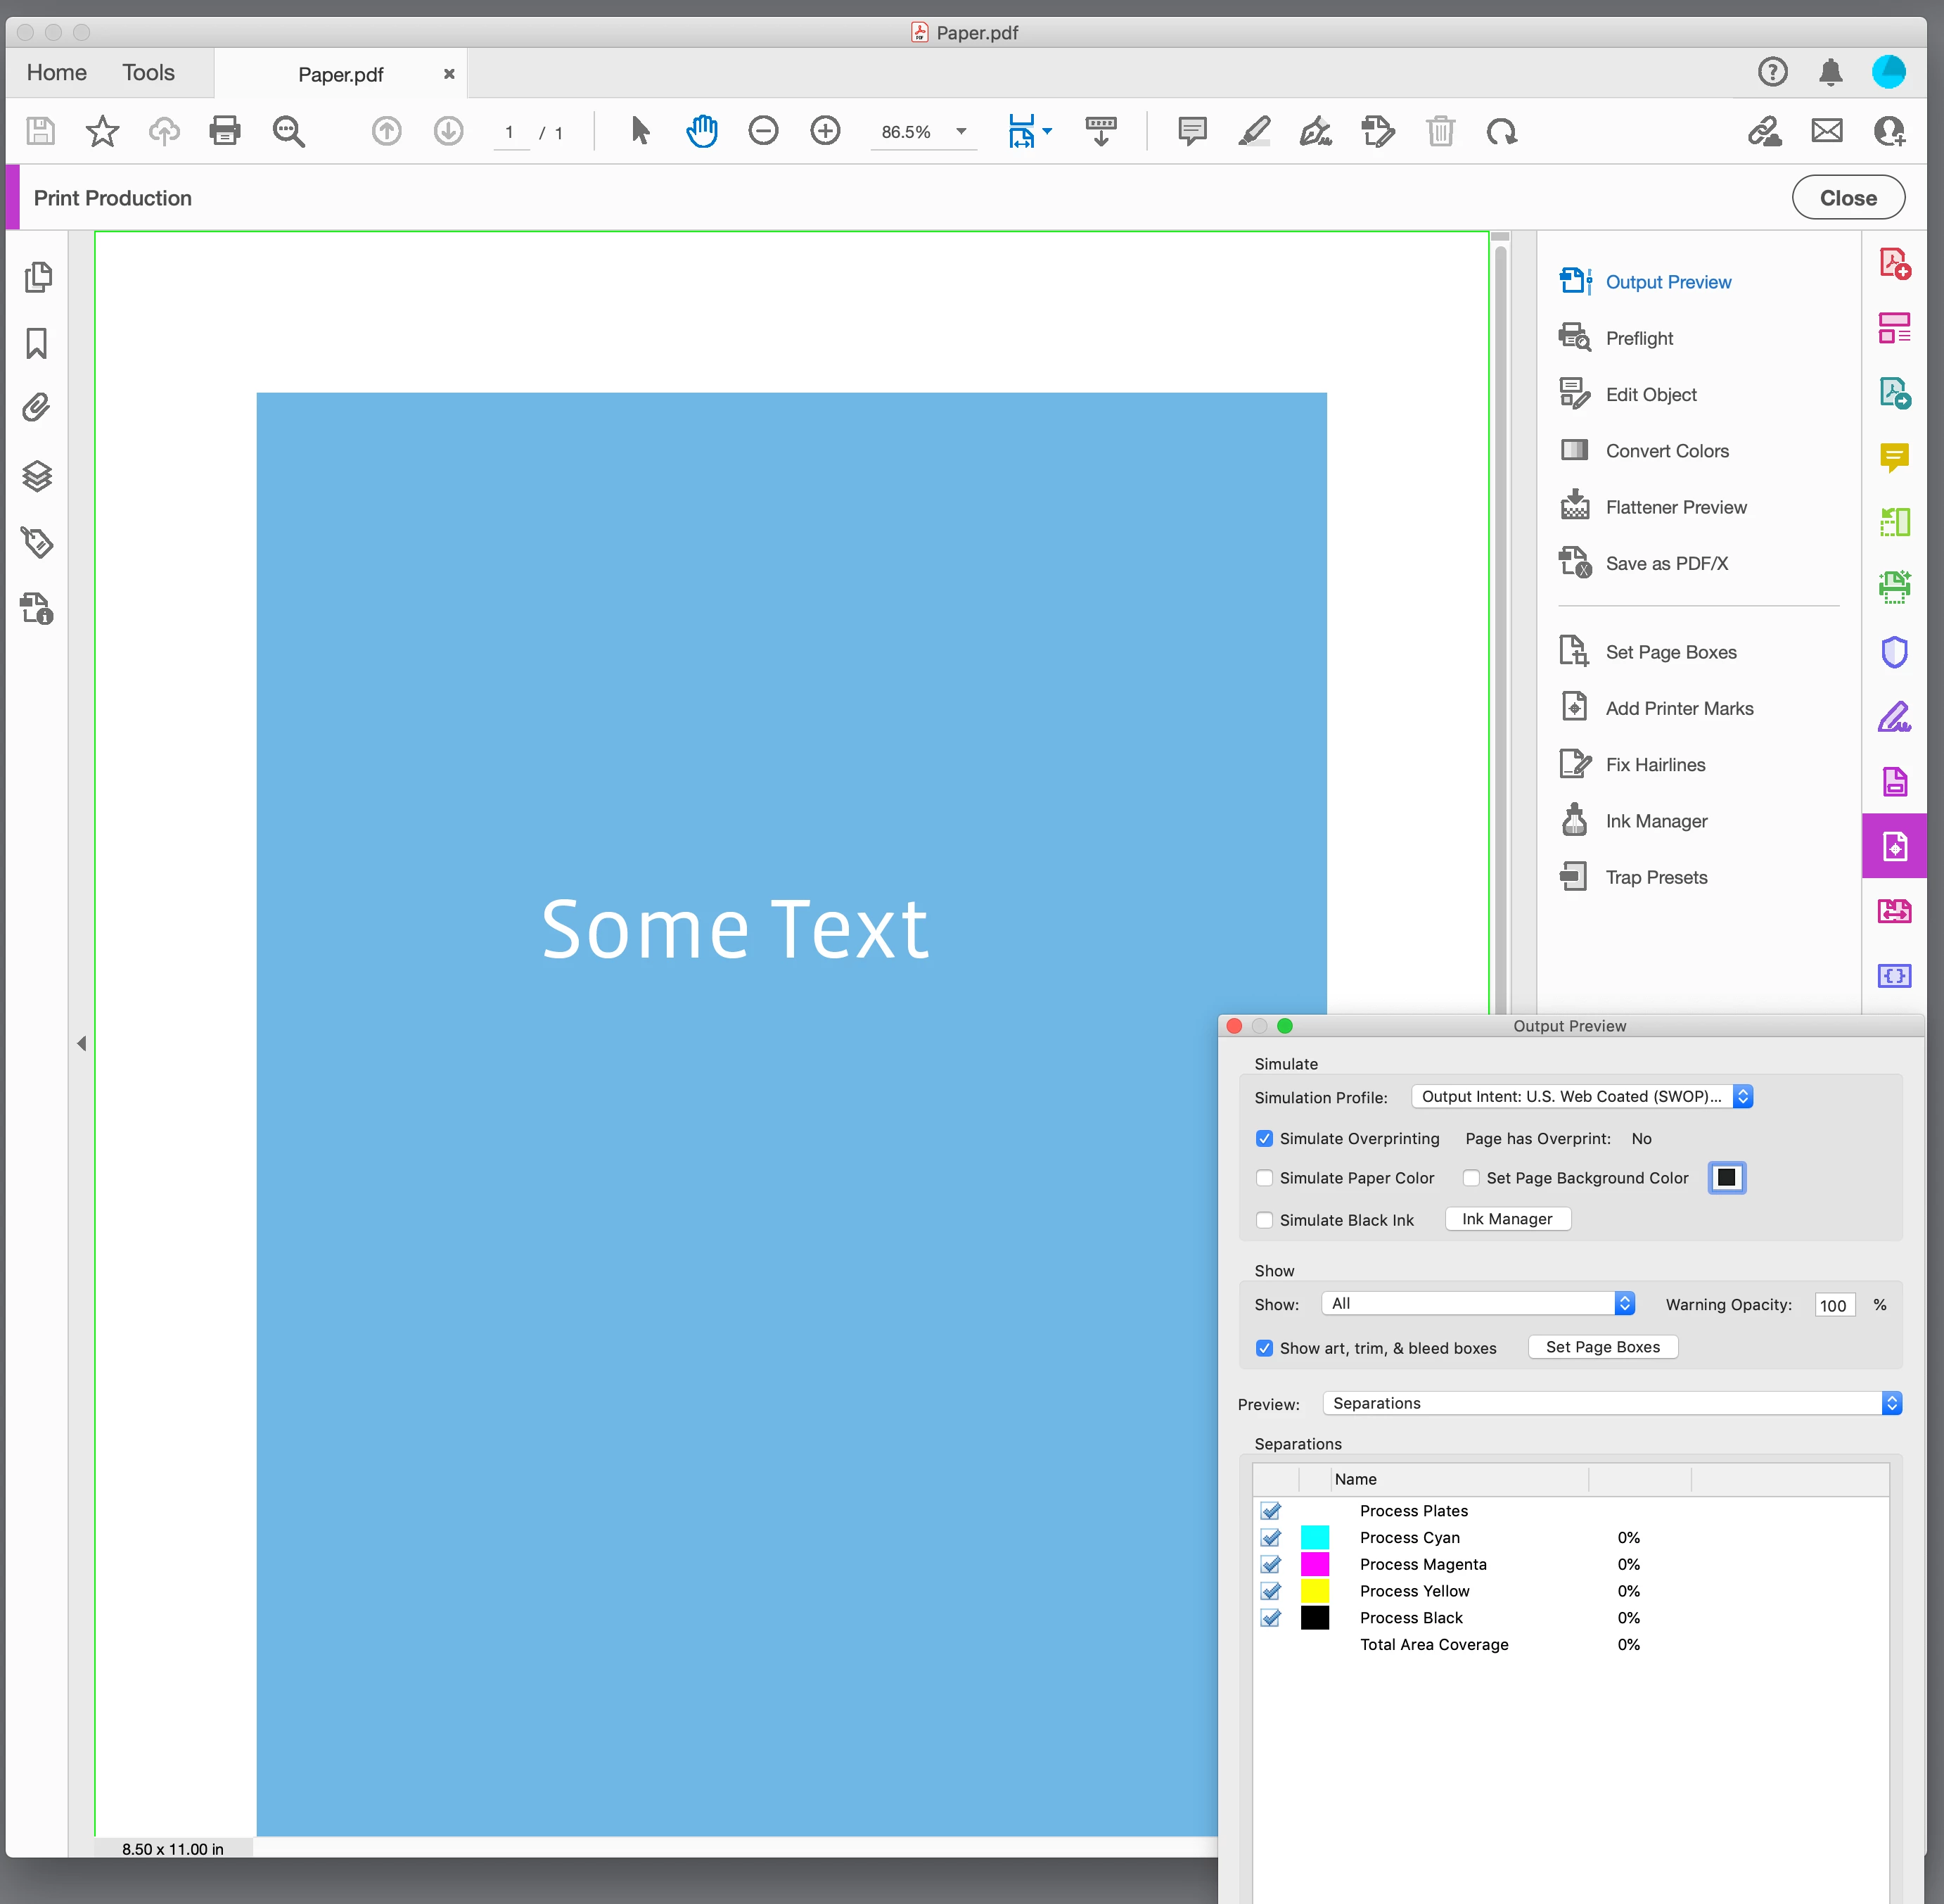This screenshot has height=1904, width=1944.
Task: Enable Simulate Paper Color checkbox
Action: point(1265,1178)
